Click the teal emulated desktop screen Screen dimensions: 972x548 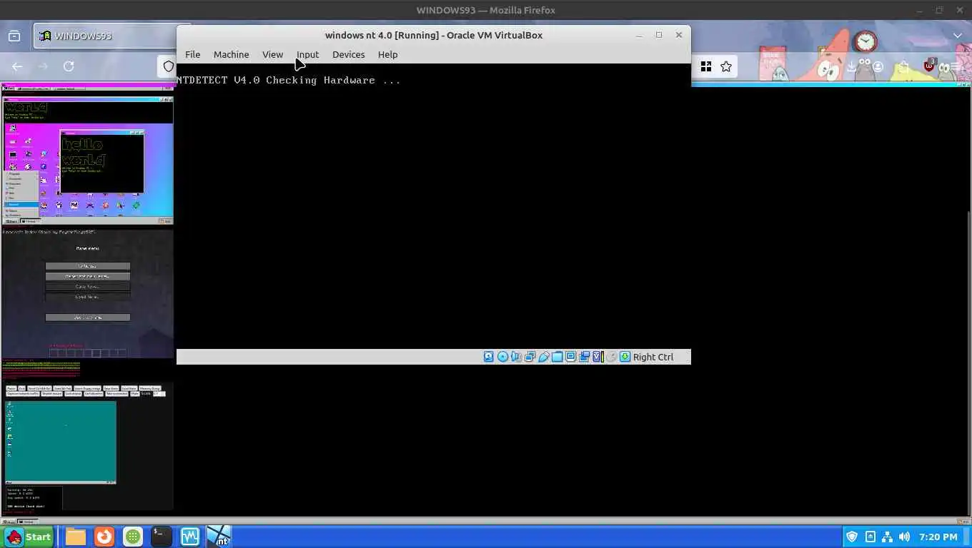pos(61,442)
